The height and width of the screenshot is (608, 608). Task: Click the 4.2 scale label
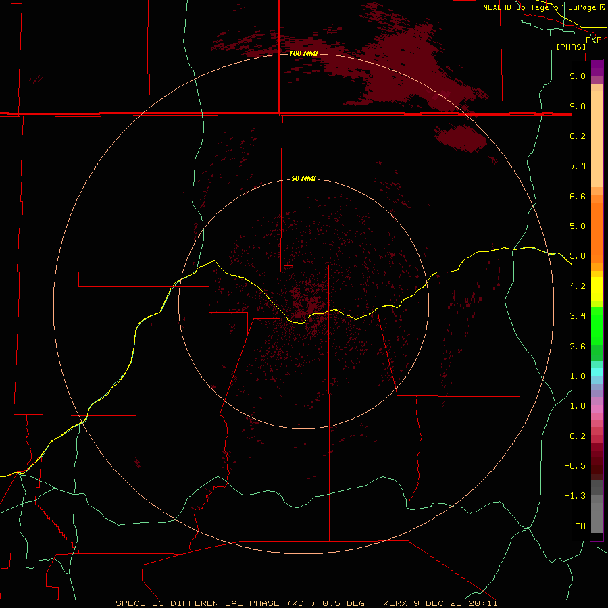pyautogui.click(x=578, y=286)
